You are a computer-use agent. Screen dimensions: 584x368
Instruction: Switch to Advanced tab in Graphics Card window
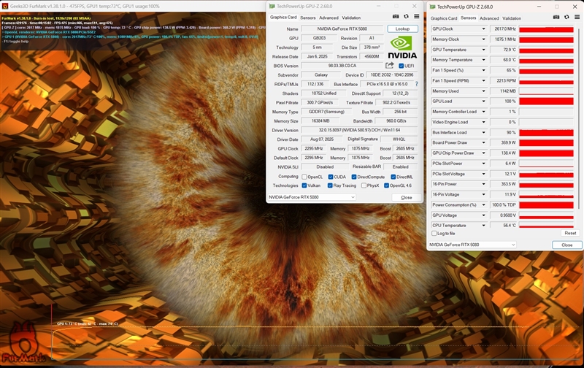tap(328, 18)
